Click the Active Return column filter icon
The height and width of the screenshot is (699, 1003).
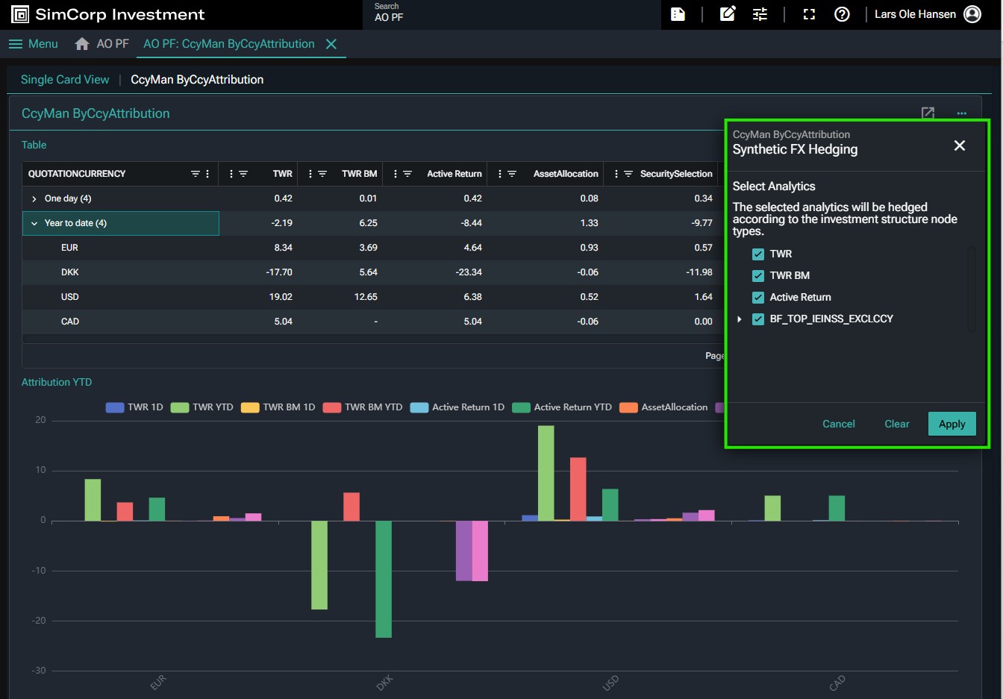pyautogui.click(x=407, y=174)
